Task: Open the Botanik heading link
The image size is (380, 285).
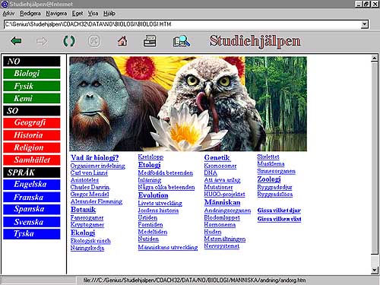Action: pyautogui.click(x=83, y=210)
